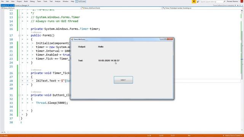
Task: Open the Demo_WinForm project navigation dropdown
Action: point(41,8)
